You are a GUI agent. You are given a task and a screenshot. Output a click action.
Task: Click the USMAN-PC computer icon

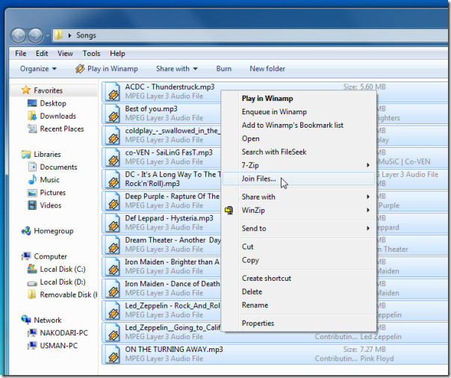pos(32,345)
